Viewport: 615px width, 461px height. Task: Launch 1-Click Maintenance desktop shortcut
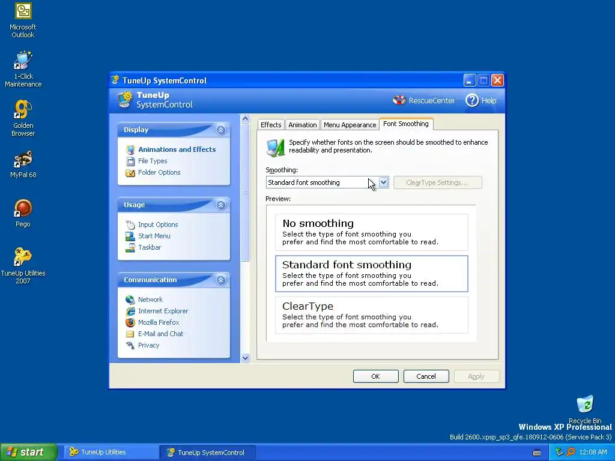click(23, 70)
